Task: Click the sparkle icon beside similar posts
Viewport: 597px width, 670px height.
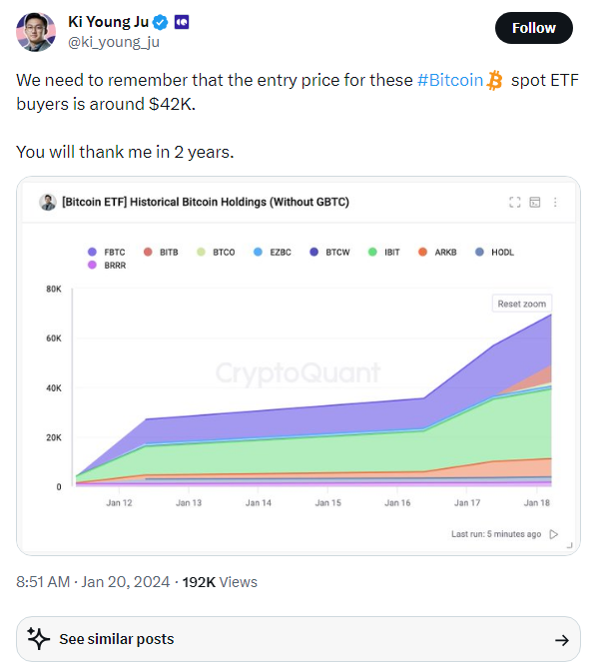Action: pyautogui.click(x=38, y=639)
